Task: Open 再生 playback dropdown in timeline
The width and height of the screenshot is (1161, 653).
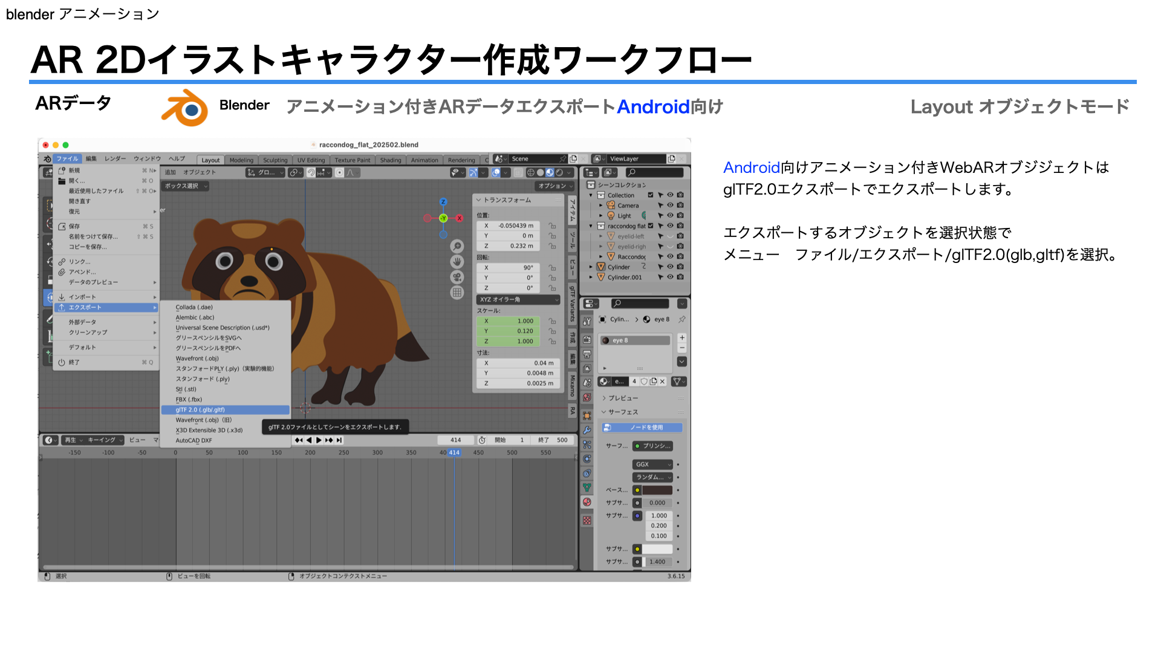Action: click(x=74, y=440)
